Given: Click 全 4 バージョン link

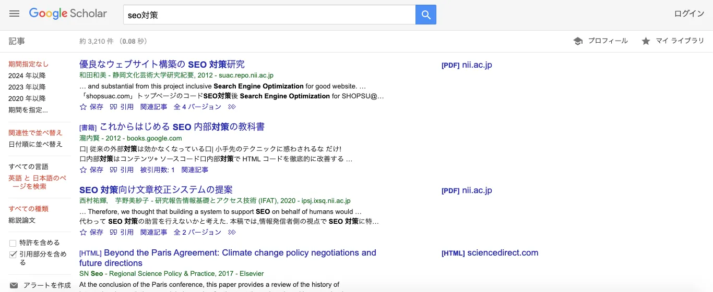Looking at the screenshot, I should [x=197, y=107].
